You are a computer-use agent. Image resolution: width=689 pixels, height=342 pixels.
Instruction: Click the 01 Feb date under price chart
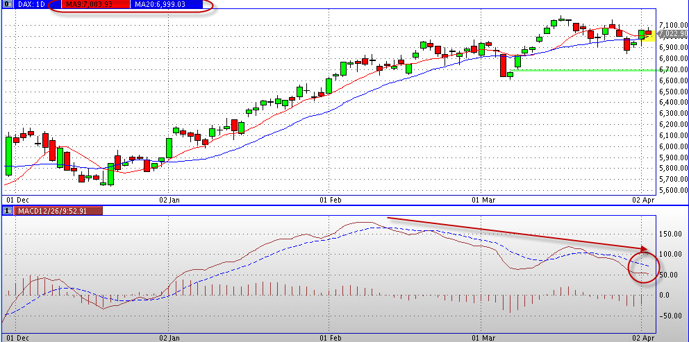coord(329,200)
